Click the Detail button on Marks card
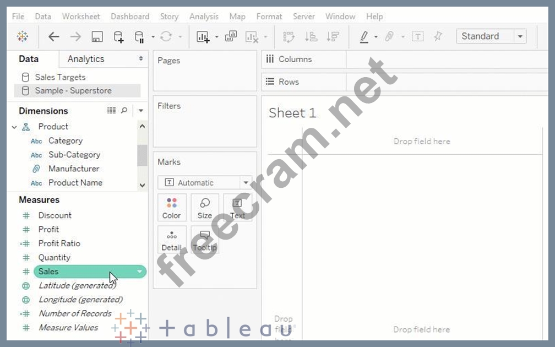 pos(172,240)
